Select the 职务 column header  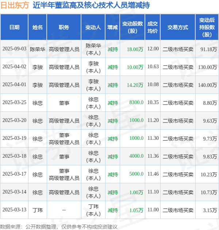pos(64,27)
